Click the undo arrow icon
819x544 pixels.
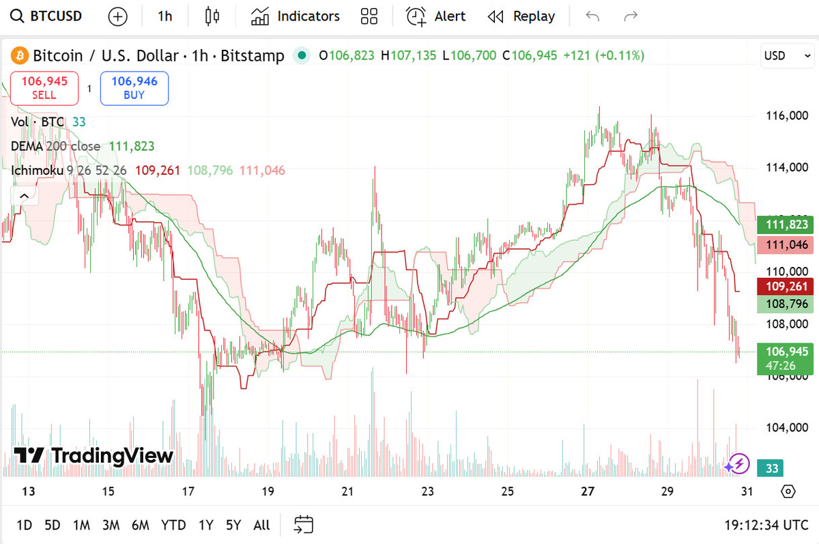(592, 16)
